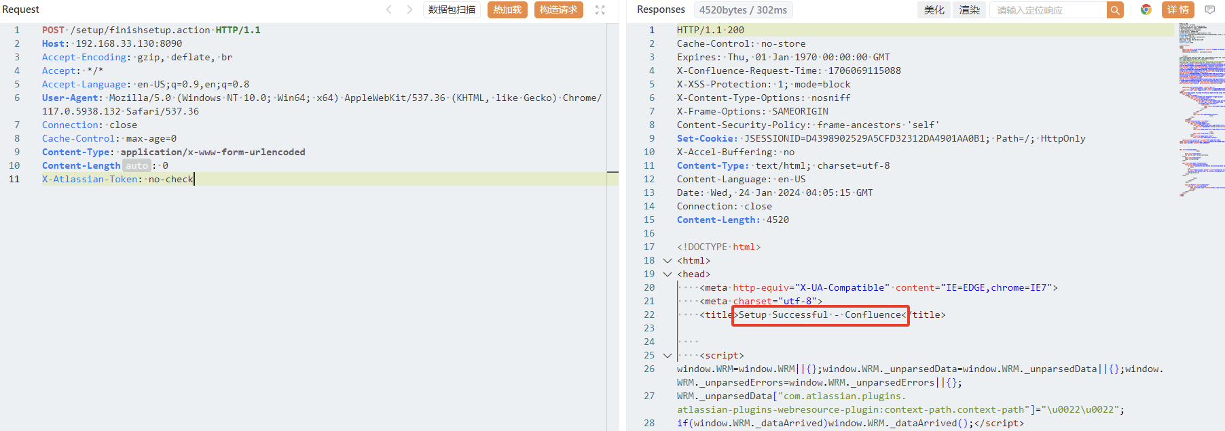Image resolution: width=1225 pixels, height=431 pixels.
Task: Click the X-UA-Compatible meta tag line
Action: click(879, 287)
